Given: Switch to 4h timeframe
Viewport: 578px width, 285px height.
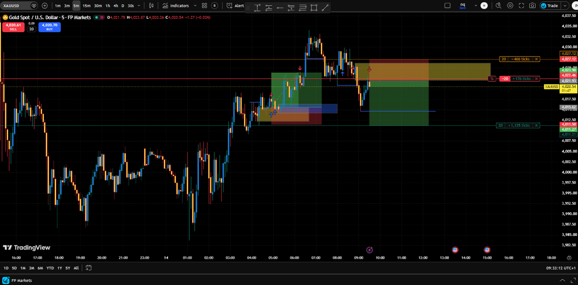Looking at the screenshot, I should [116, 6].
